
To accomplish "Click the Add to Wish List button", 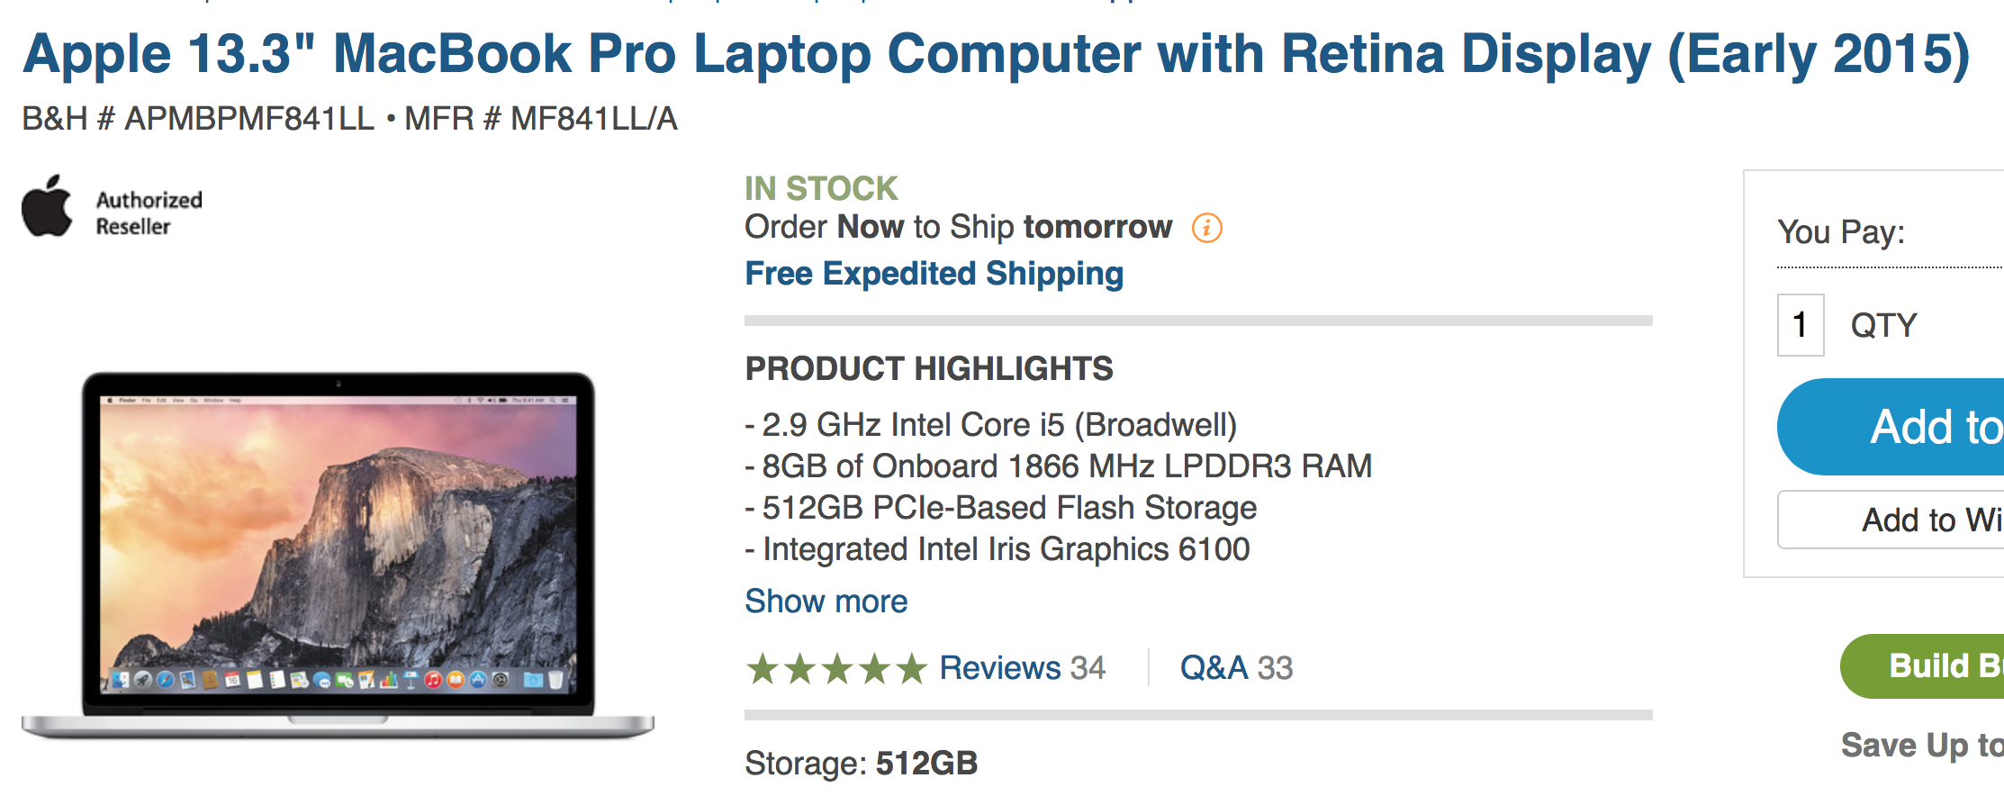I will coord(1891,520).
